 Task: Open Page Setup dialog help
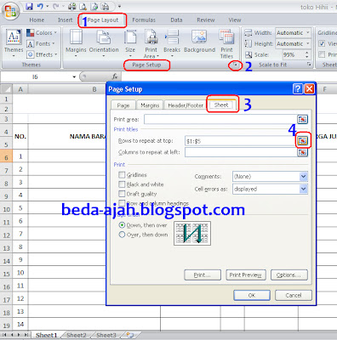pyautogui.click(x=298, y=89)
